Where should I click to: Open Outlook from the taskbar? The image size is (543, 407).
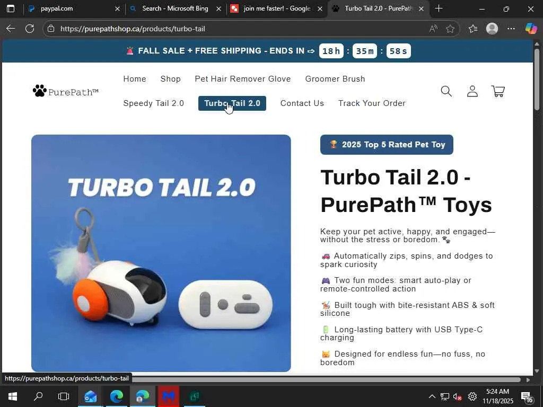point(90,396)
